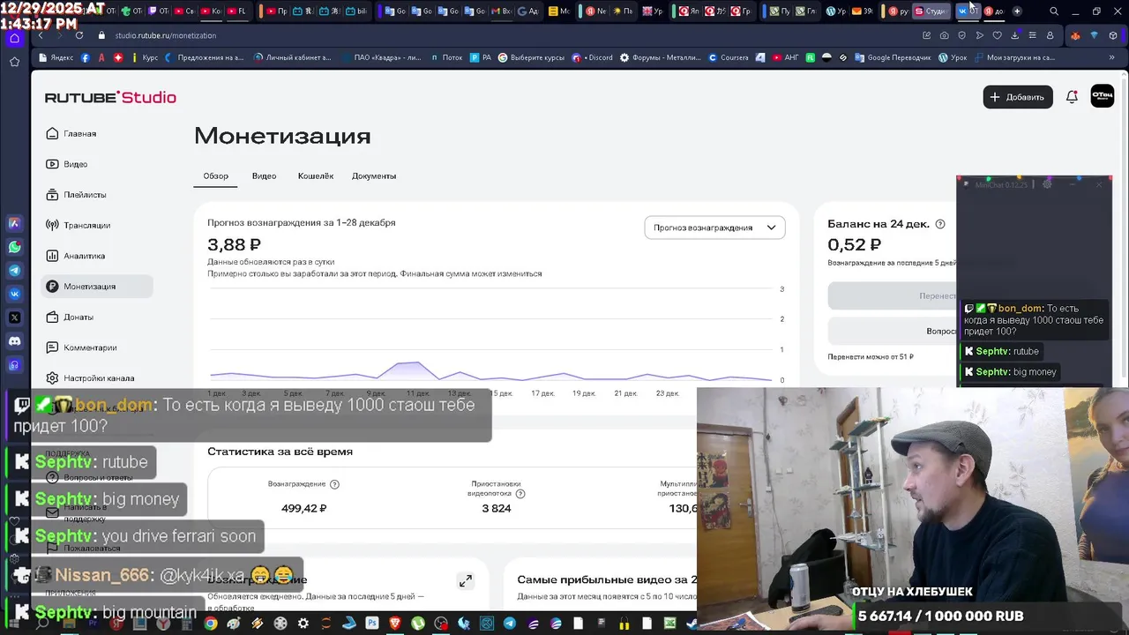Open WhatsApp in the browser sidebar
The image size is (1129, 635).
click(14, 248)
